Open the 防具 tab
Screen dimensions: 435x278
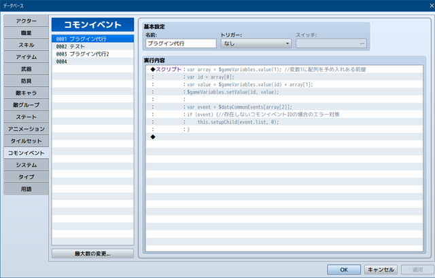click(x=26, y=81)
